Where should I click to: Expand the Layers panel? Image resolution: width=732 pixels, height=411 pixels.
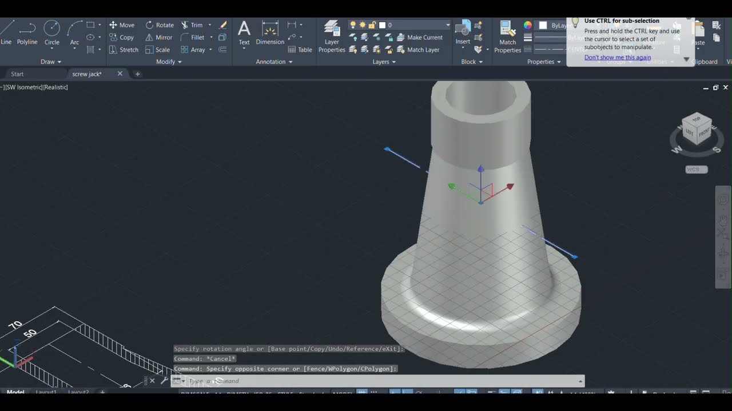click(x=384, y=62)
